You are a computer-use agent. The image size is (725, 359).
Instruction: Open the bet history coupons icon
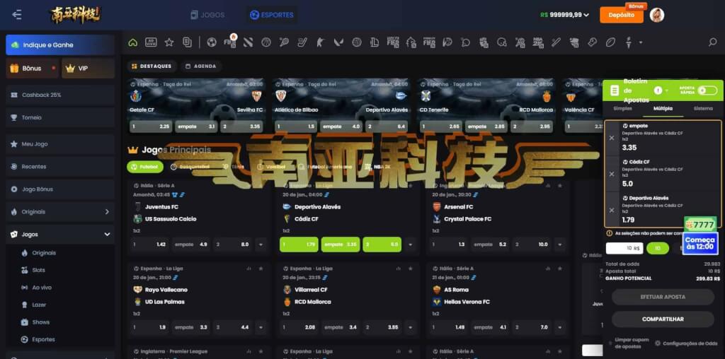point(187,42)
